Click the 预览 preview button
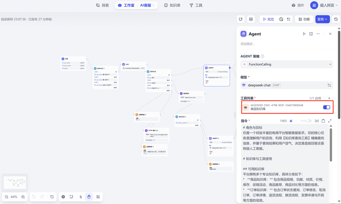 (x=268, y=19)
